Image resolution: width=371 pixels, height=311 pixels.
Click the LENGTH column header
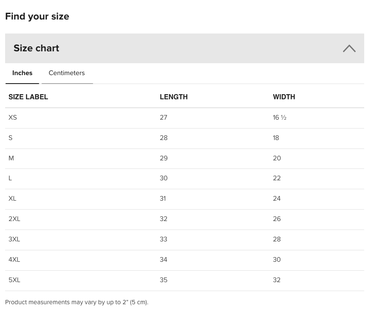point(174,97)
